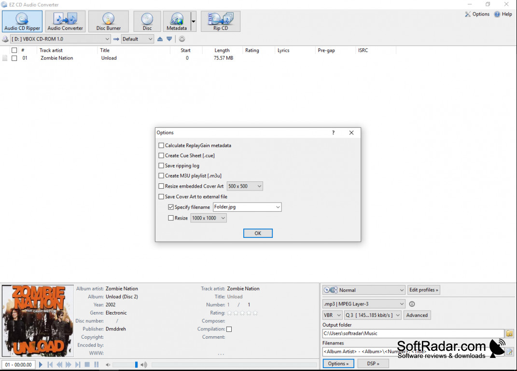Open the Audio CD Ripper mode

[22, 21]
